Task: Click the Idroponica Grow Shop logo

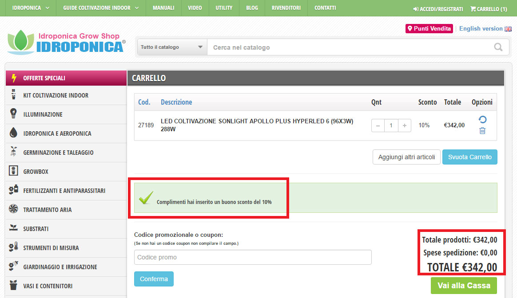Action: (x=66, y=43)
